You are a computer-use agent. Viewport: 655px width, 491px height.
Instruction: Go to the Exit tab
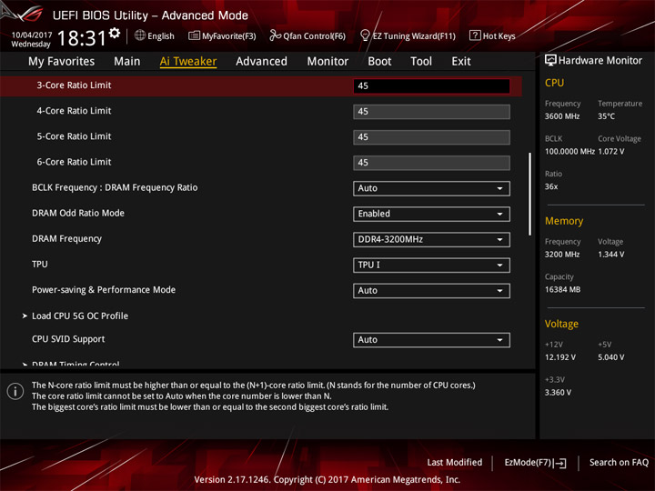pyautogui.click(x=460, y=62)
